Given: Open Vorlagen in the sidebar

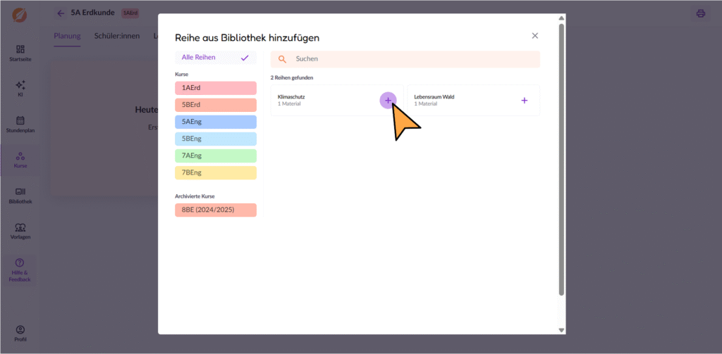Looking at the screenshot, I should point(20,231).
